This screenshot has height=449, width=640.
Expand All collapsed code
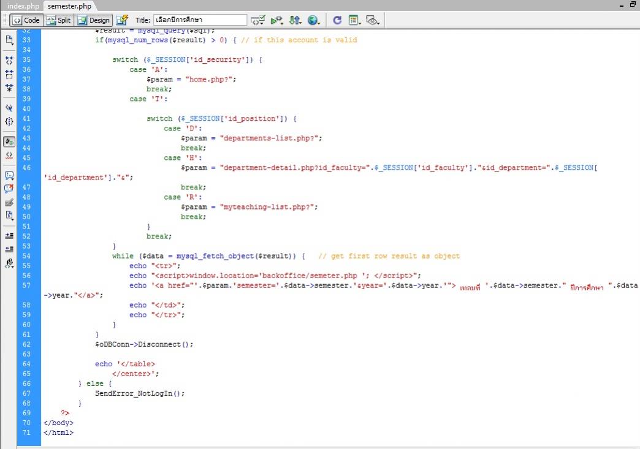pos(9,87)
